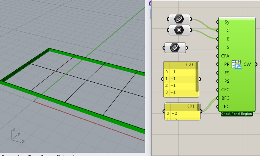Click the S input on Check Panel Region

[x=228, y=47]
